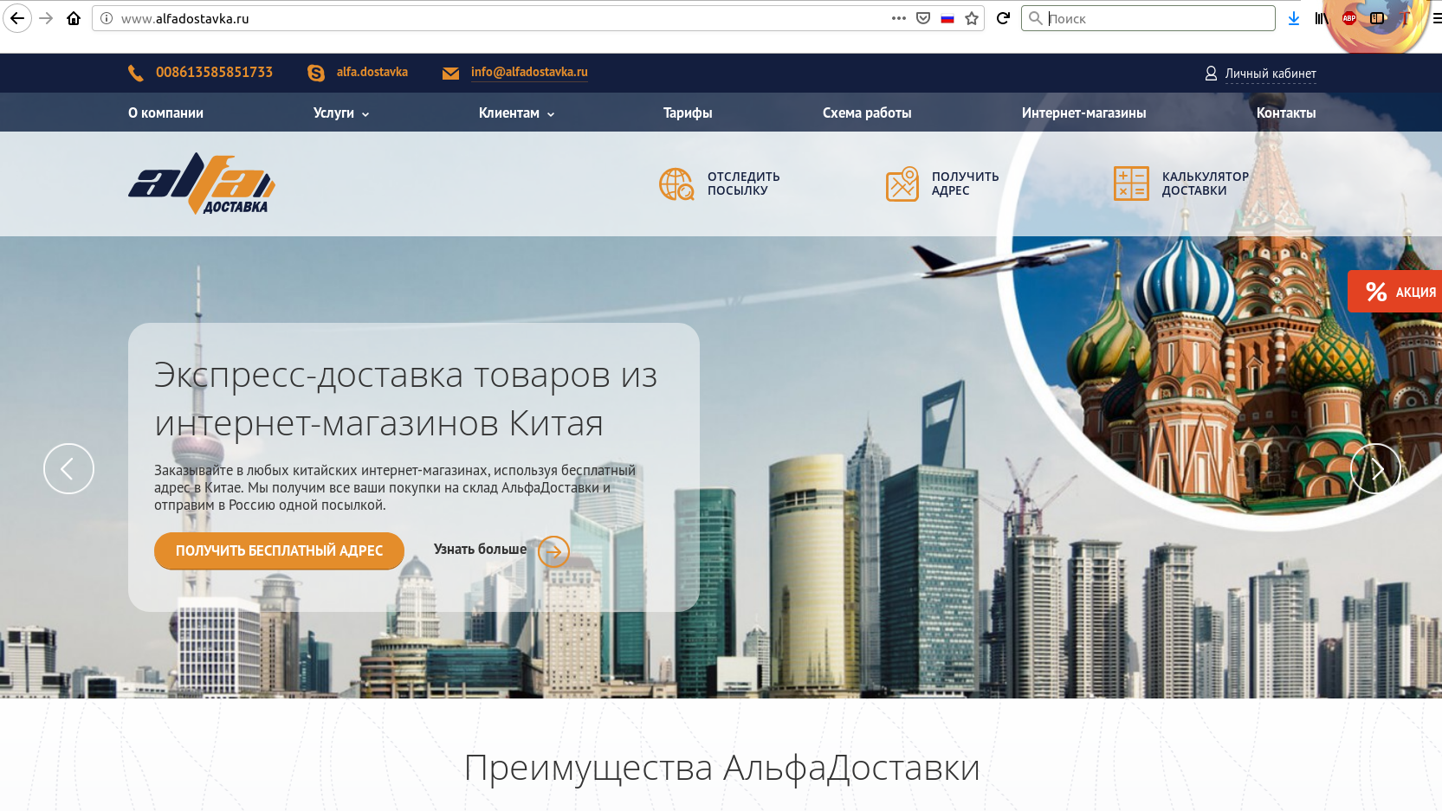Click the map pin get address icon
The image size is (1442, 811).
point(902,184)
